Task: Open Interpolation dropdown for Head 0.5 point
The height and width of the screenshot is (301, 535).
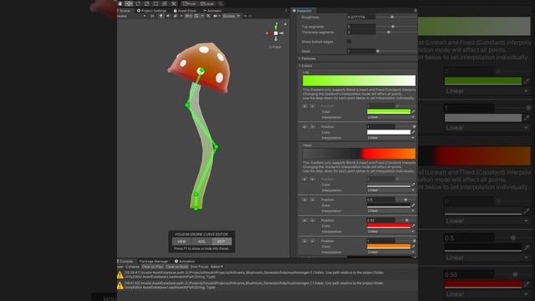Action: pos(390,211)
